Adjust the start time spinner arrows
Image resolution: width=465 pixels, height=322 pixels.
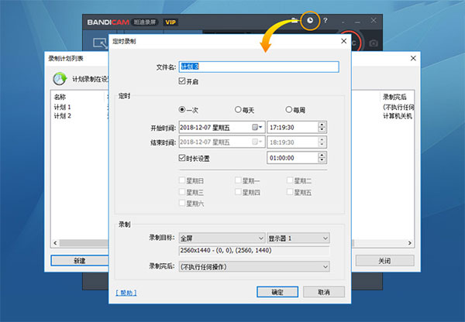(322, 128)
